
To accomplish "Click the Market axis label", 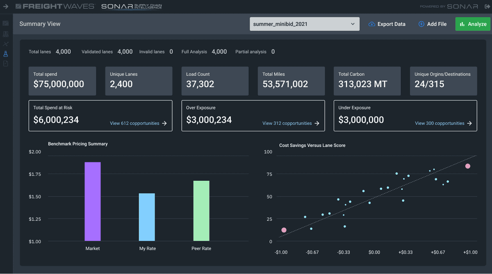I will coord(93,249).
